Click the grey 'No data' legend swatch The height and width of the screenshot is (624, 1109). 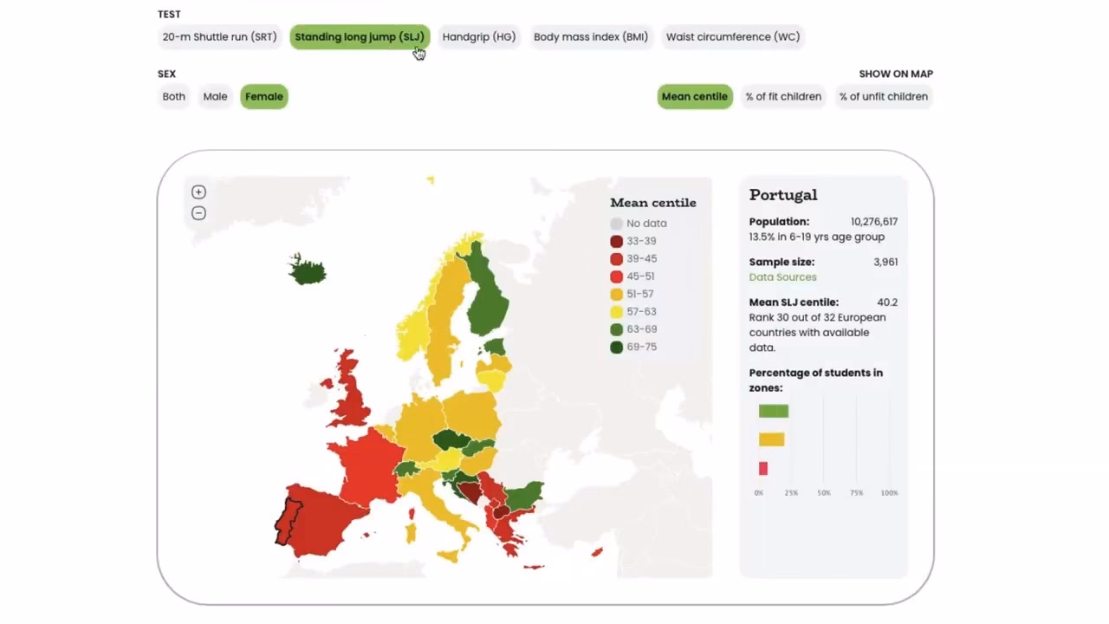(616, 223)
